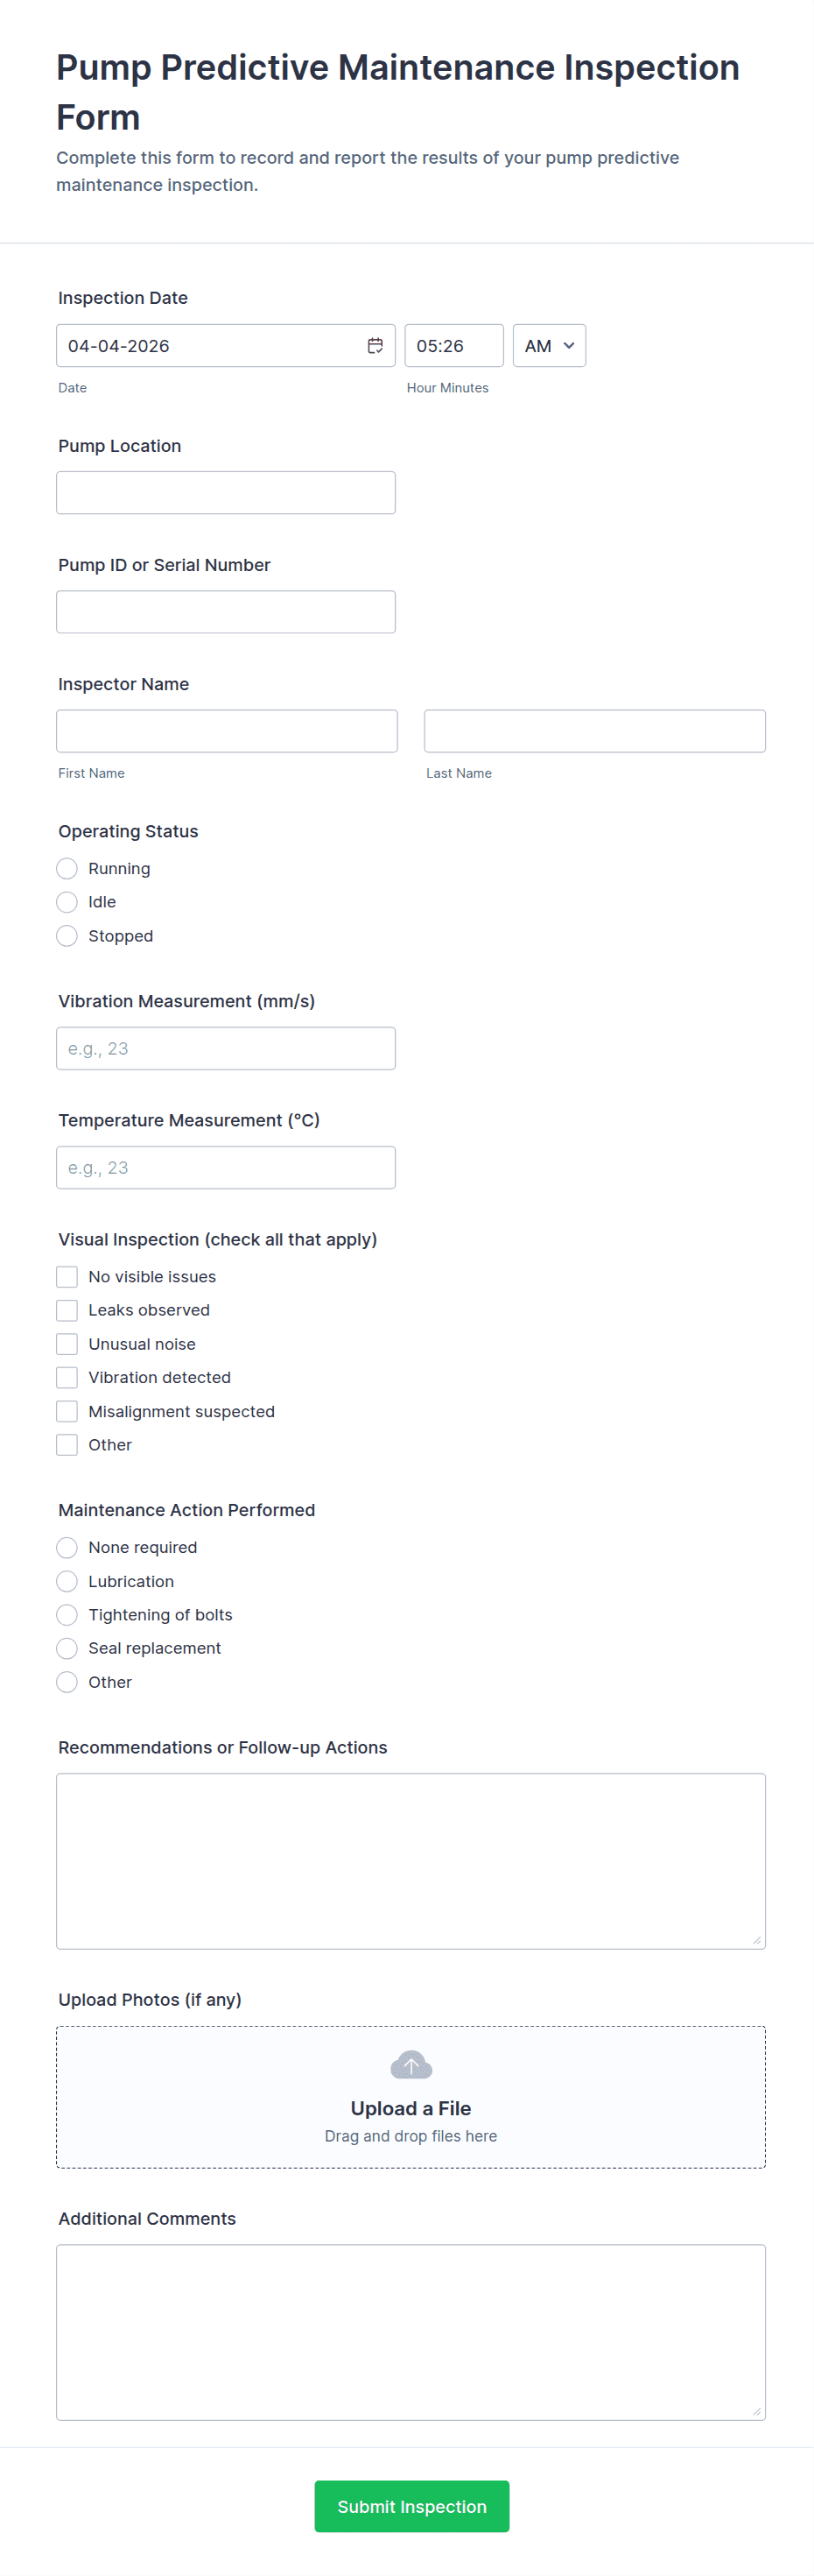Select the Idle radio button
Screen dimensions: 814x2576
coord(67,902)
